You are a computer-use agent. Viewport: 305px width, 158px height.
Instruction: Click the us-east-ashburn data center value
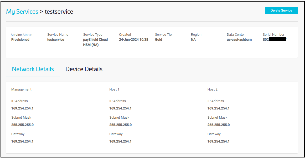pyautogui.click(x=239, y=40)
